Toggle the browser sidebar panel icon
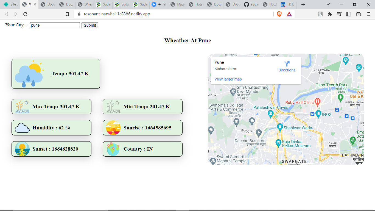 click(349, 14)
